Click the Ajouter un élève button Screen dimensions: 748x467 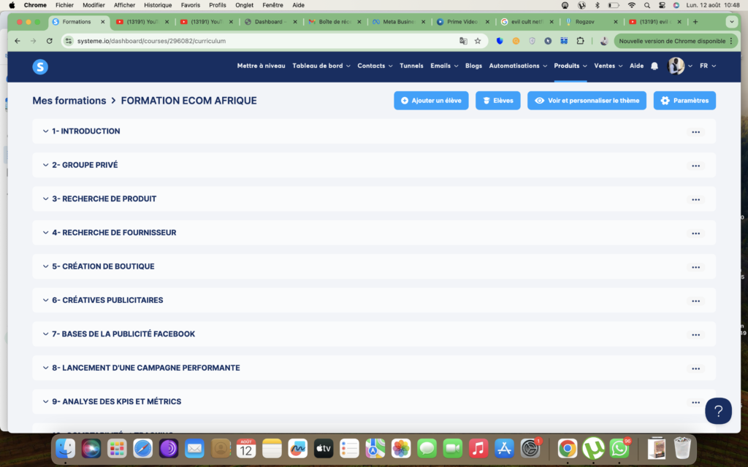coord(431,101)
